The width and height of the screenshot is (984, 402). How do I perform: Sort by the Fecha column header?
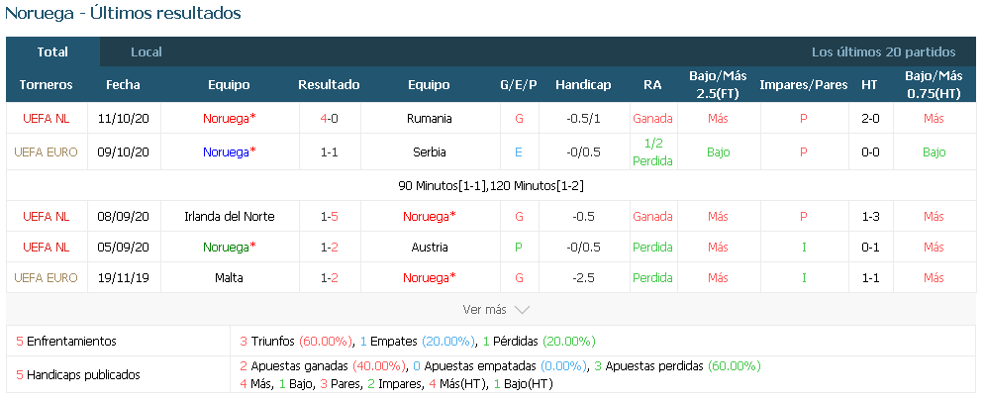(x=123, y=85)
